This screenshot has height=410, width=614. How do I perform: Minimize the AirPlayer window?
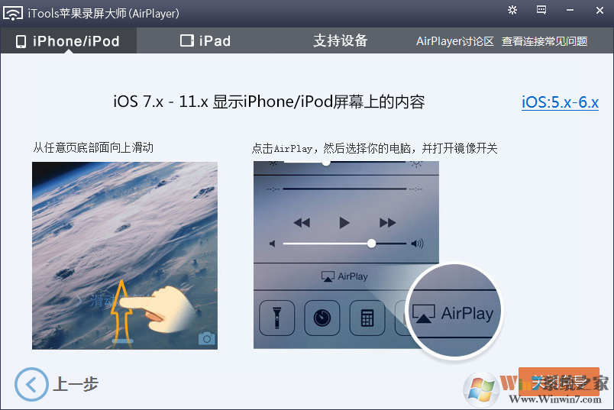570,10
